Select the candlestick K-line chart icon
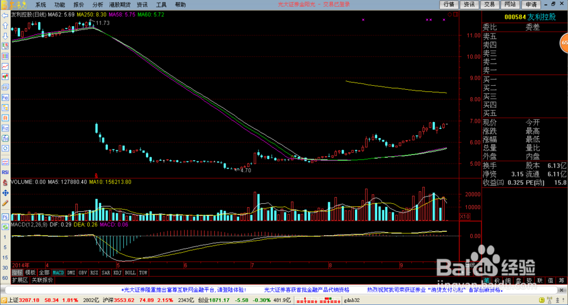Image resolution: width=568 pixels, height=305 pixels. (x=5, y=77)
